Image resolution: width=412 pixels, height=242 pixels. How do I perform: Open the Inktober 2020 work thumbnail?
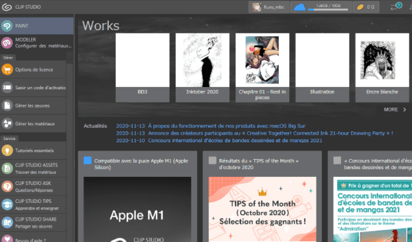coord(202,60)
